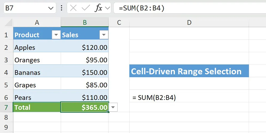The height and width of the screenshot is (133, 266).
Task: Click the Apples cell
Action: tap(37, 48)
